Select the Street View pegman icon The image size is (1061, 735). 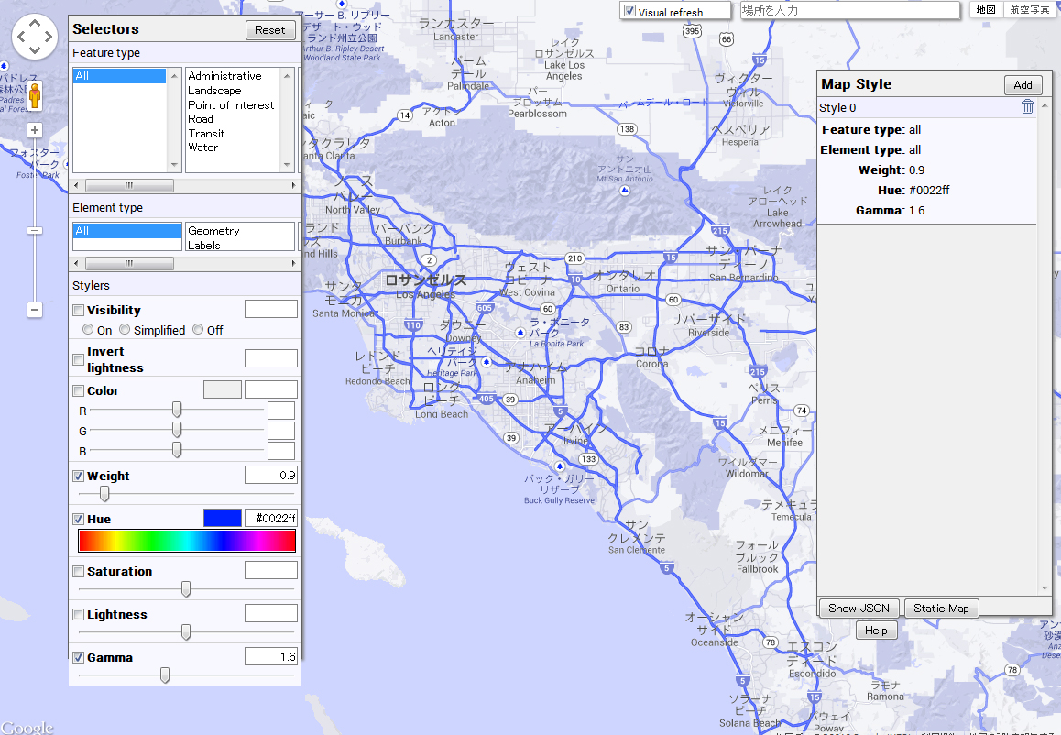click(x=35, y=95)
